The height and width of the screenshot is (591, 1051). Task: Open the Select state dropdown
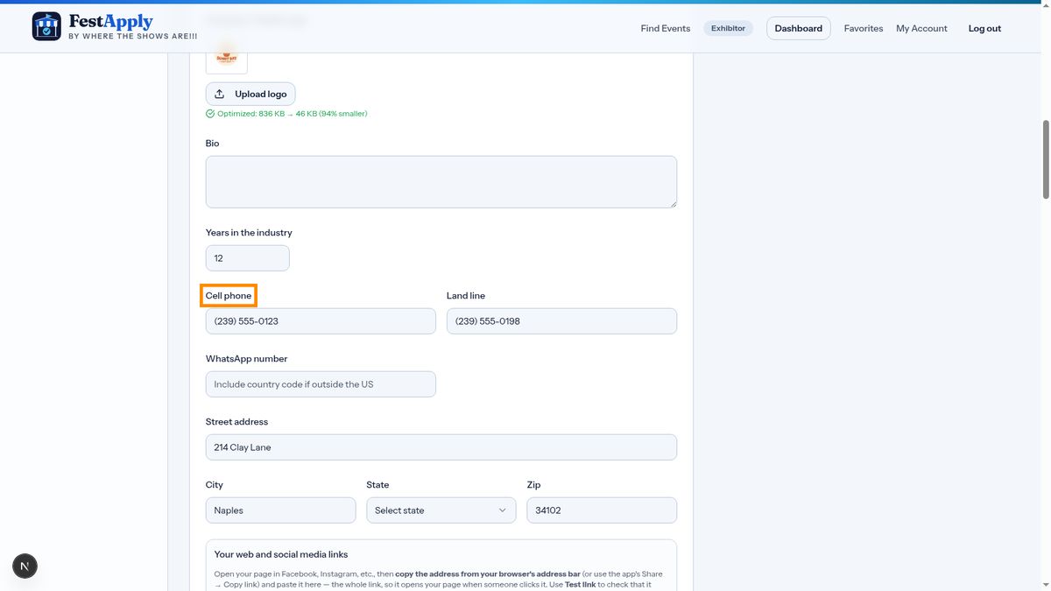click(x=441, y=510)
